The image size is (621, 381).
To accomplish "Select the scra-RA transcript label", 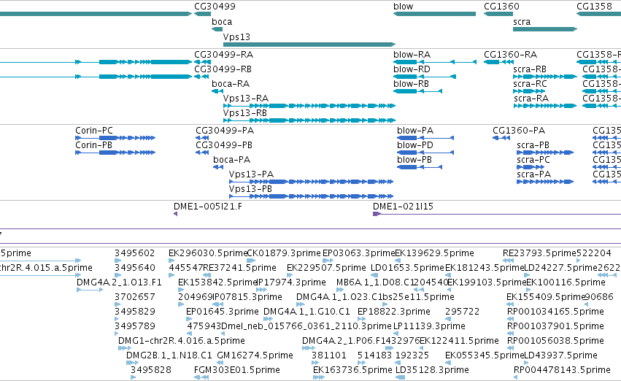I will (531, 99).
